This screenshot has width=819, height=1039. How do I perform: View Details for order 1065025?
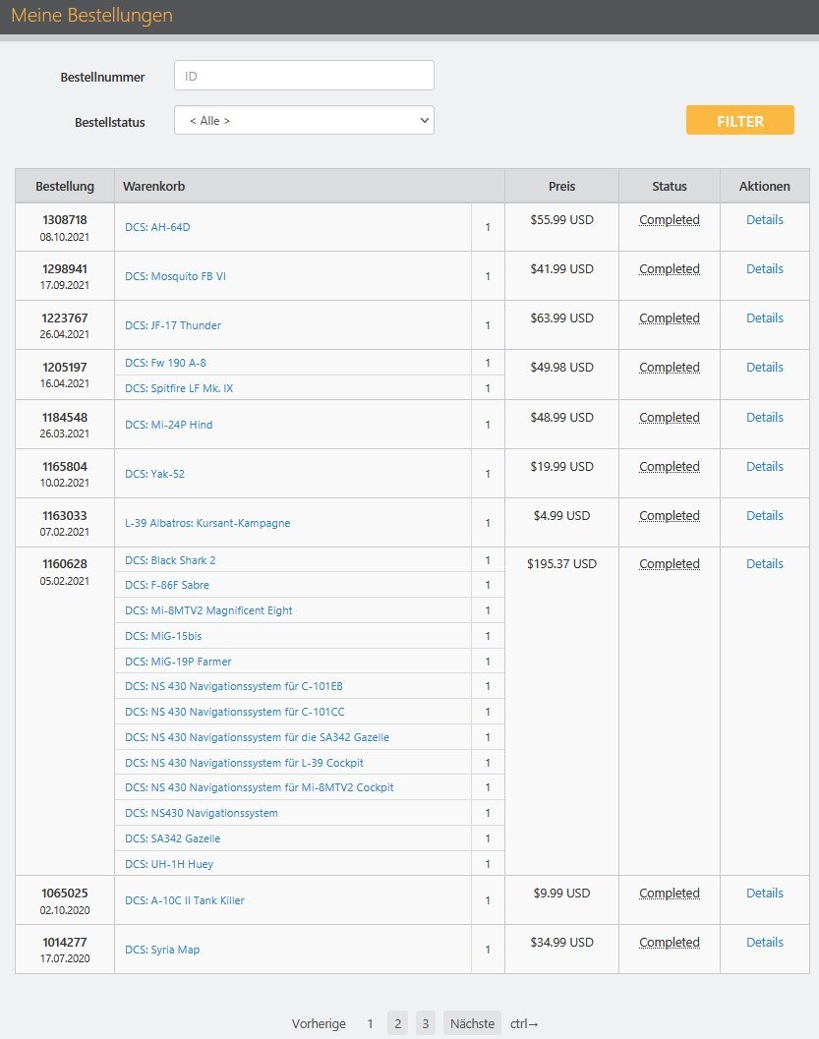coord(764,894)
